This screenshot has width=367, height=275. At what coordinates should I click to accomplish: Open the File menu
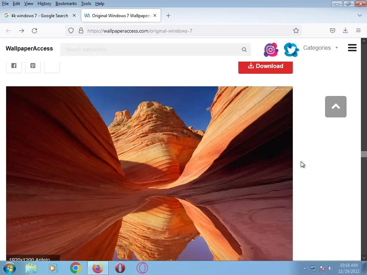point(5,4)
